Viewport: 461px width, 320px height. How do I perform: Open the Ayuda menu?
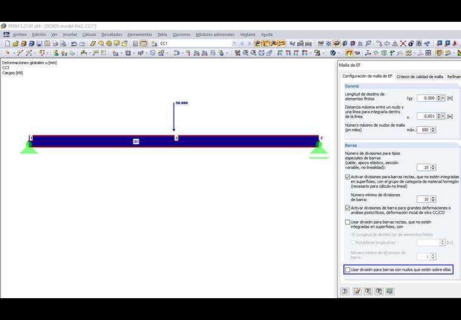point(267,35)
